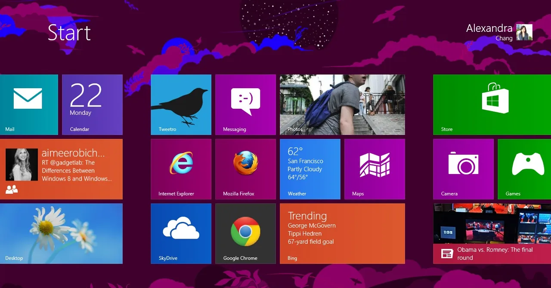The height and width of the screenshot is (288, 551).
Task: Click the 'Partly Cloudy' weather text
Action: click(x=305, y=169)
